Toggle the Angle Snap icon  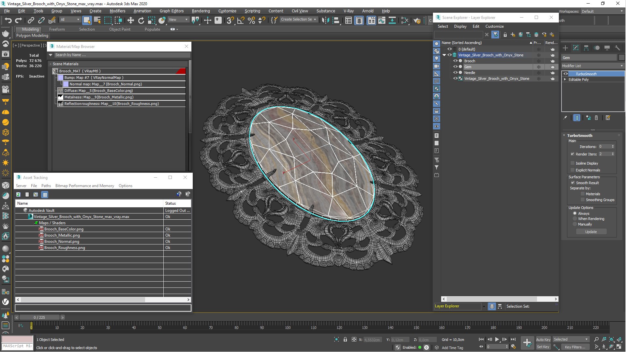[x=241, y=20]
